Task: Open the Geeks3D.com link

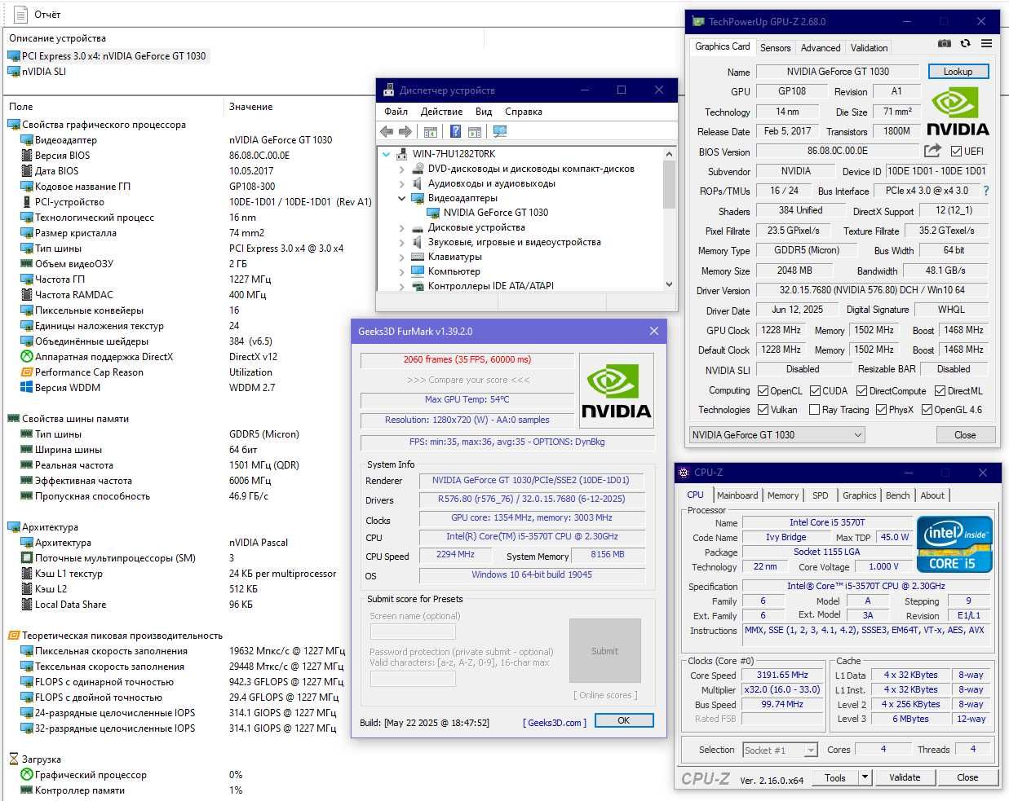Action: [555, 723]
